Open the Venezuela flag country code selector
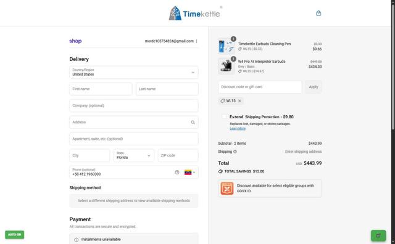The height and width of the screenshot is (244, 395). [189, 173]
